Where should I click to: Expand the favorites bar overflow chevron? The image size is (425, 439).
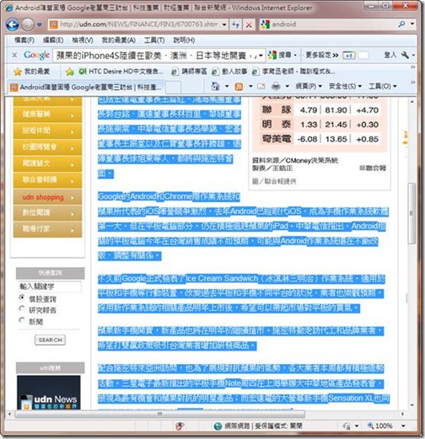pos(413,67)
